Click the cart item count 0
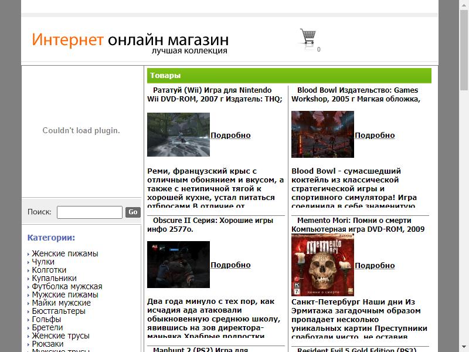Screen dimensions: 469x352 (x=319, y=50)
